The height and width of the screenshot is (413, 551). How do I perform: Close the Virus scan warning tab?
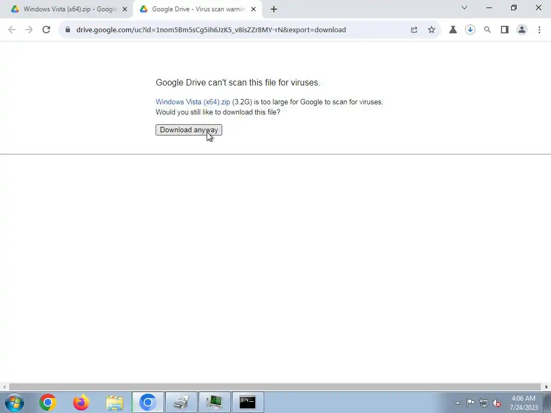click(x=253, y=9)
